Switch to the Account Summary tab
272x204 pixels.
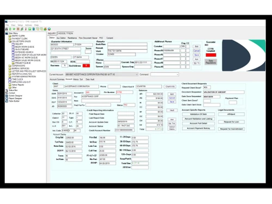57,79
